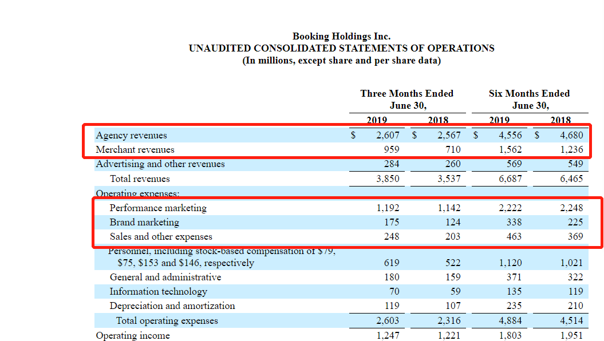
Task: Click General and administrative value 371
Action: pyautogui.click(x=514, y=277)
